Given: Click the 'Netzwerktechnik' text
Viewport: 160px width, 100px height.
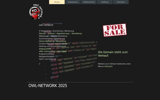Looking at the screenshot, I should 46,57.
